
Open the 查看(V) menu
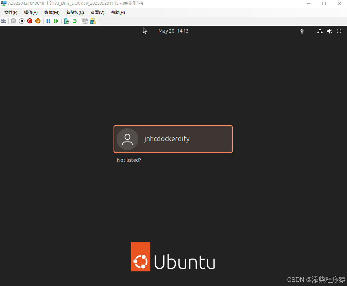pos(98,13)
